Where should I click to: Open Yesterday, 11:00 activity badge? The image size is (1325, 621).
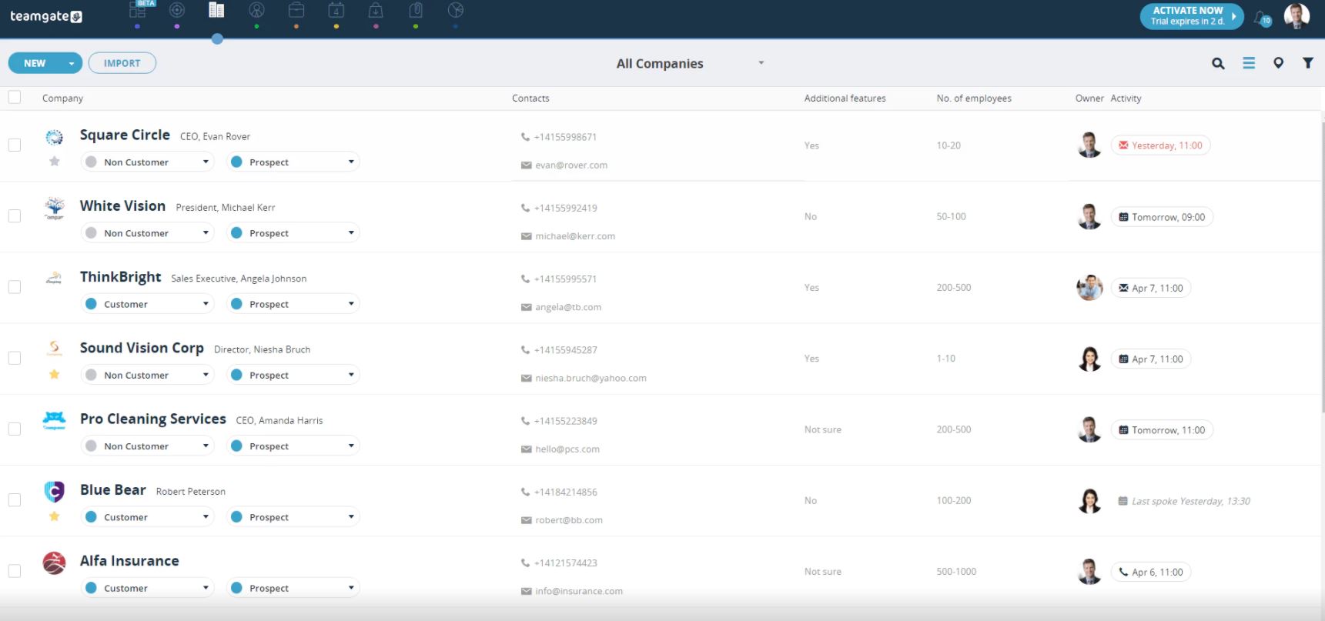(1160, 145)
